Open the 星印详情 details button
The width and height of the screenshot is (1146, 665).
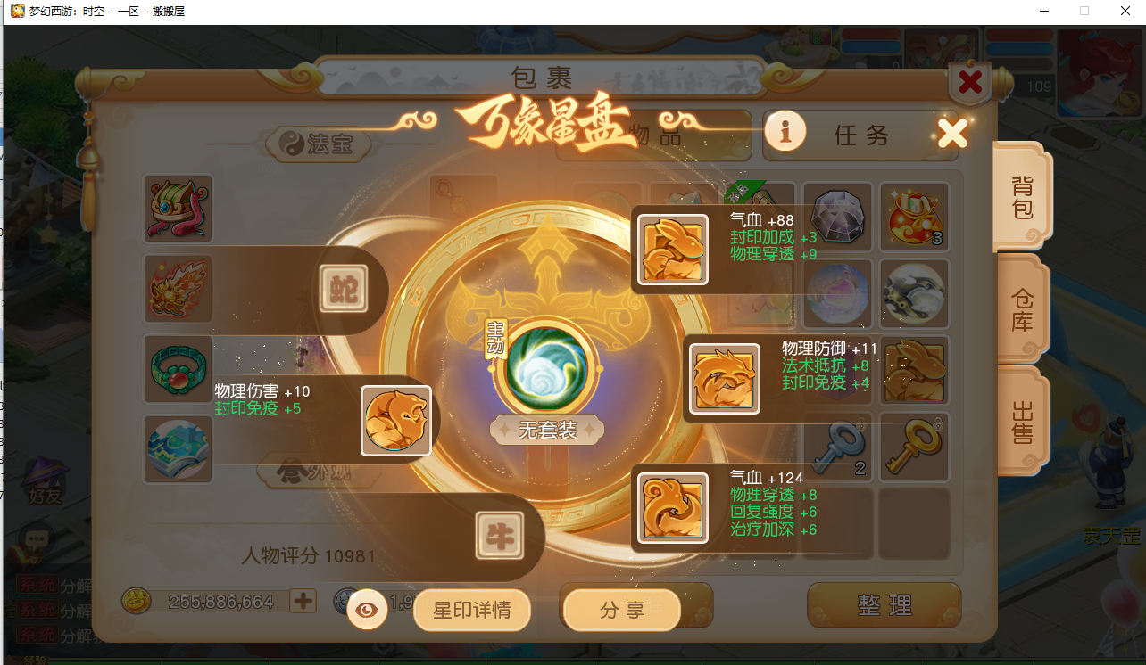(472, 611)
